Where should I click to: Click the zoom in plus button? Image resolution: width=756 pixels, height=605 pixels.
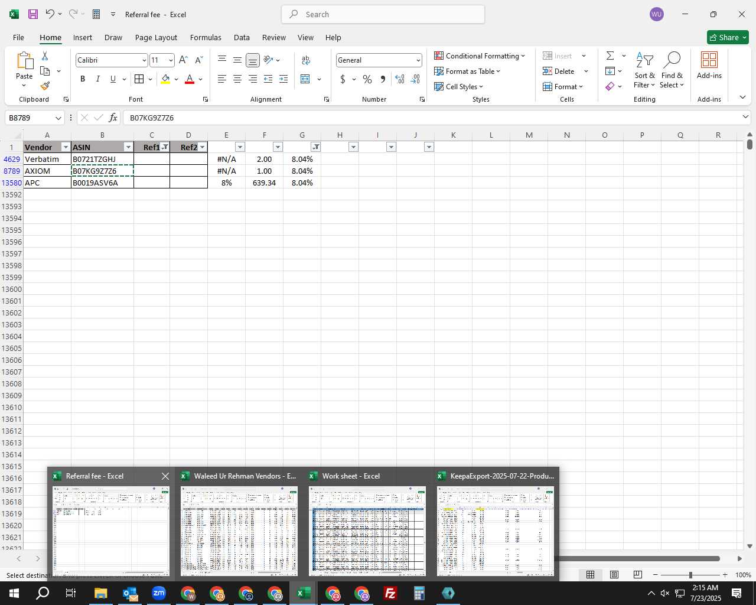725,575
